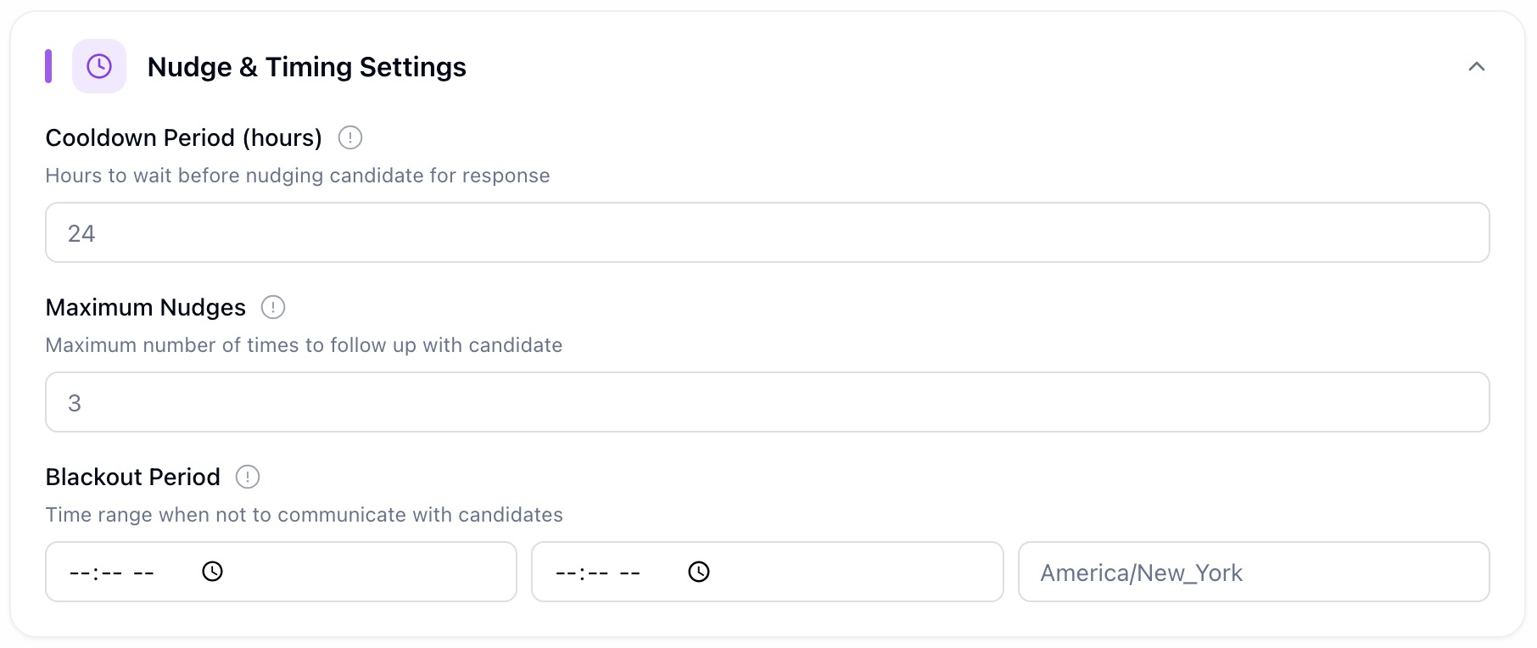1537x648 pixels.
Task: Click the Blackout Period label
Action: (132, 477)
